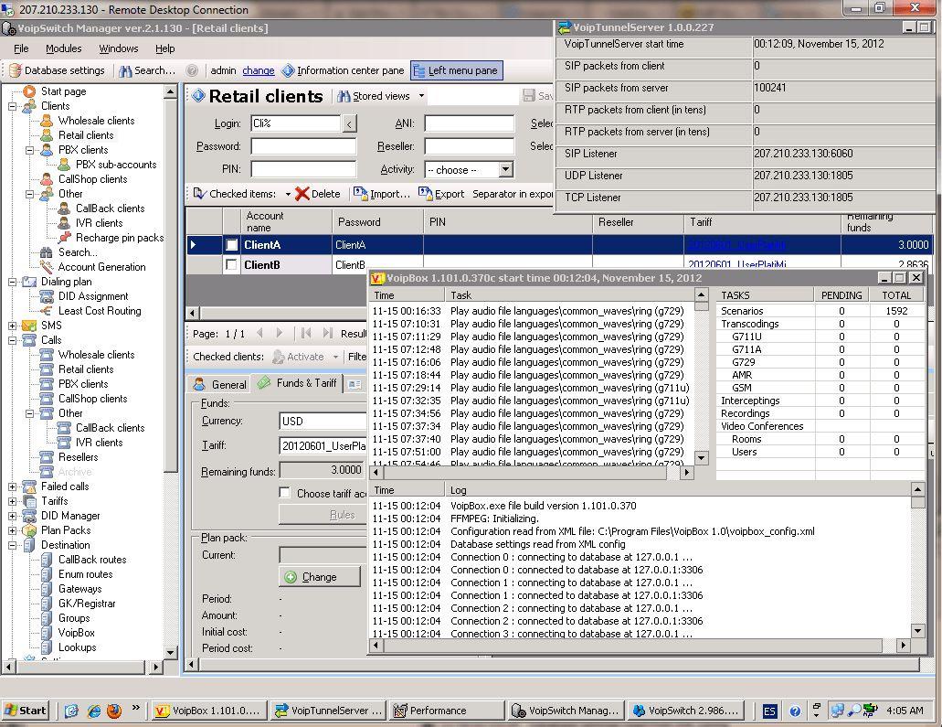This screenshot has width=942, height=727.
Task: Collapse the PBX clients node
Action: tap(29, 150)
